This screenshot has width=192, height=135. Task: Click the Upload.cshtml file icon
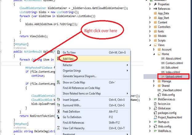[x=163, y=77]
